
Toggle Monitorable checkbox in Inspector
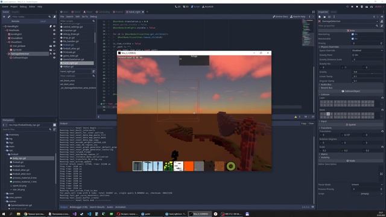tap(353, 39)
